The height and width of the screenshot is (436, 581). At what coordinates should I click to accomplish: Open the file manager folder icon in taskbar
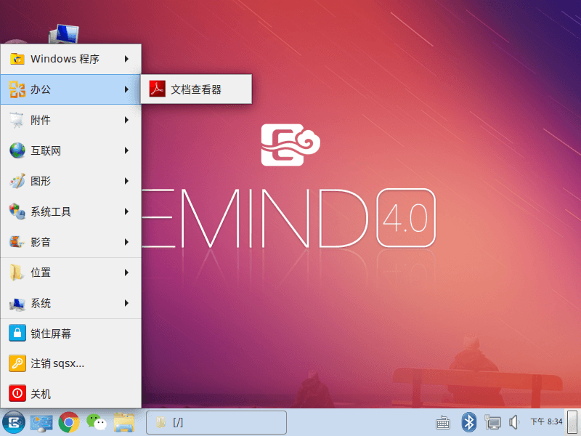pos(123,422)
